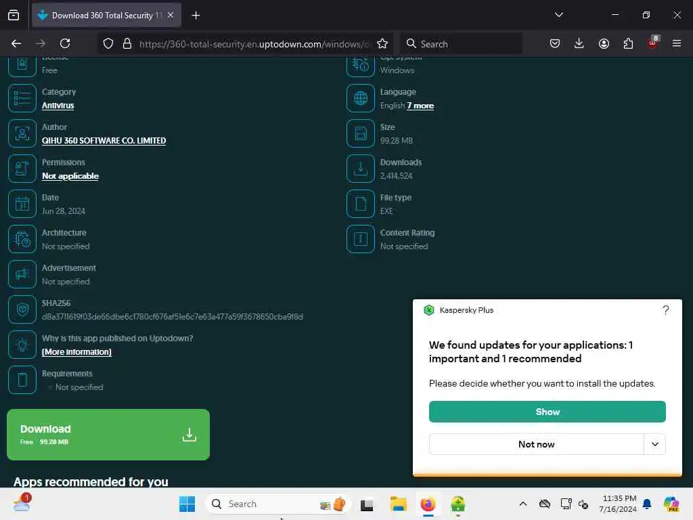Click the green Download button
The height and width of the screenshot is (520, 693).
click(108, 434)
